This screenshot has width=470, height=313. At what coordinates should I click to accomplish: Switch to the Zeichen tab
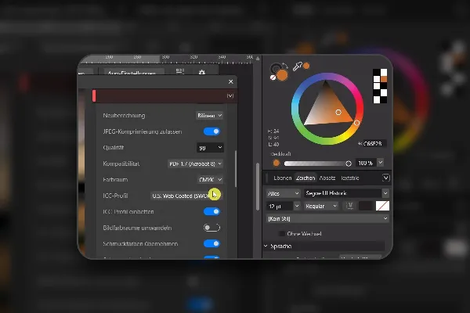(x=305, y=178)
